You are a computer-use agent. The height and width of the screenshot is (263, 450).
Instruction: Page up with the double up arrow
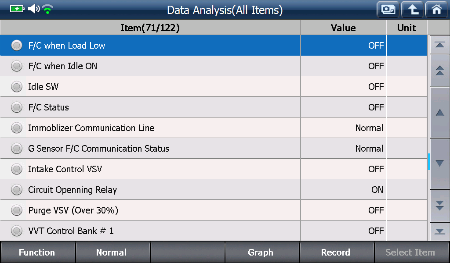[439, 71]
